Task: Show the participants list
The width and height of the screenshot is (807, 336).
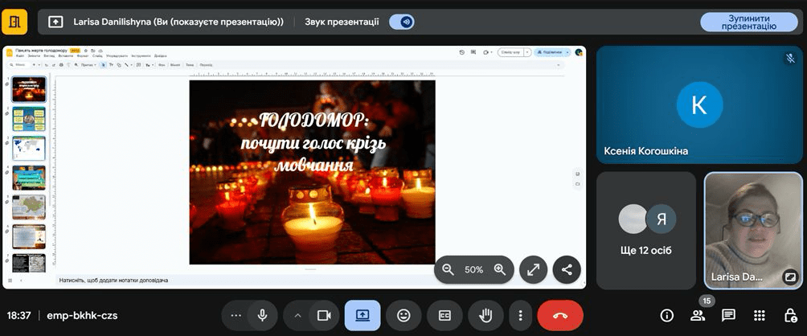Action: (x=697, y=316)
